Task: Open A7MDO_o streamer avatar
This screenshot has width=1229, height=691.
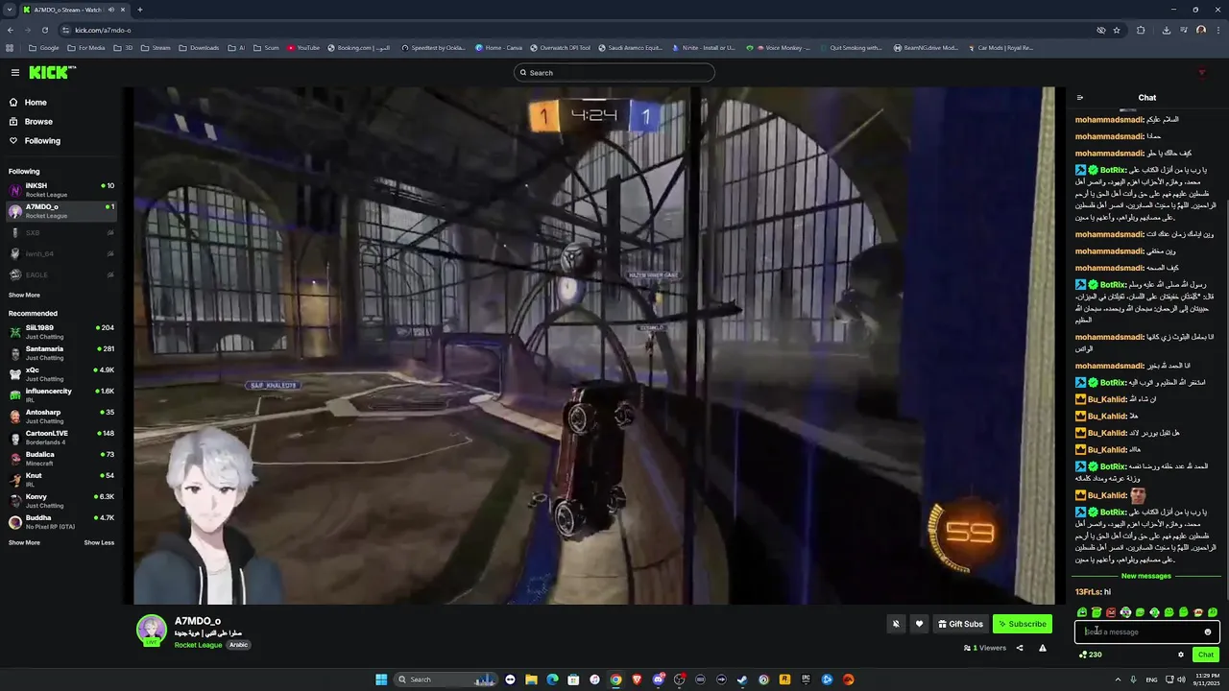Action: pyautogui.click(x=151, y=630)
